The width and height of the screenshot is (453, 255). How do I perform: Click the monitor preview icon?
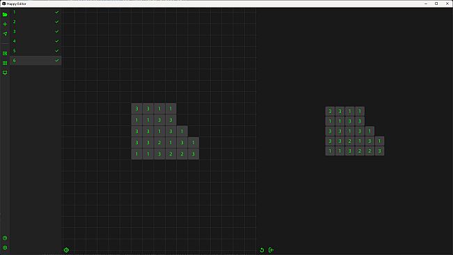pos(5,72)
